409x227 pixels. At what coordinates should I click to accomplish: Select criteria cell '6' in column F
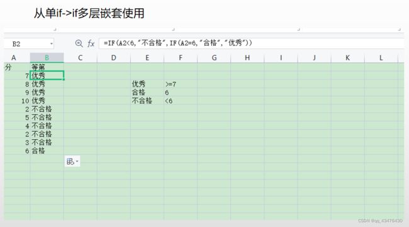coord(181,92)
